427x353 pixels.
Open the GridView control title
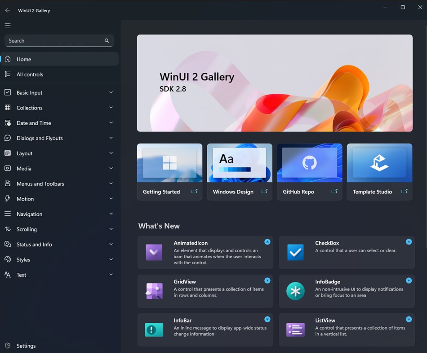185,282
